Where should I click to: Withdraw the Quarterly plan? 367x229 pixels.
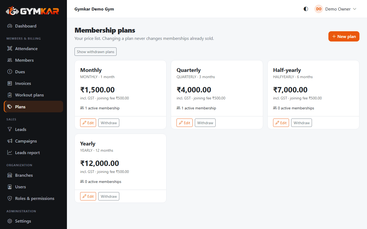[x=205, y=123]
